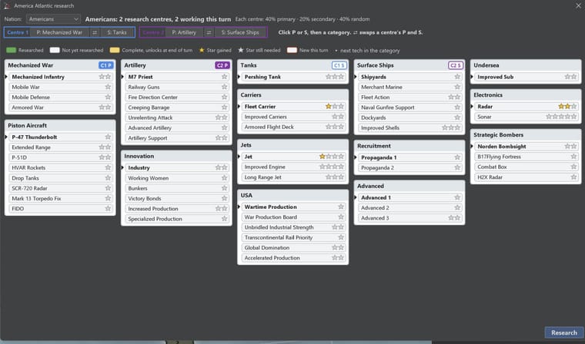Select the Piston Aircraft category header
The image size is (585, 344).
click(60, 125)
